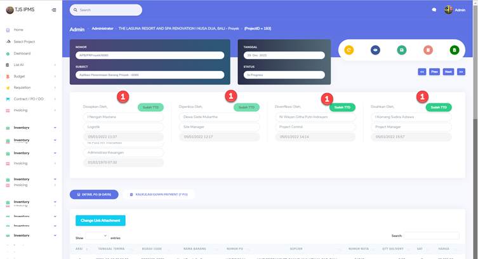
Task: Click the Next navigation button
Action: pyautogui.click(x=448, y=72)
